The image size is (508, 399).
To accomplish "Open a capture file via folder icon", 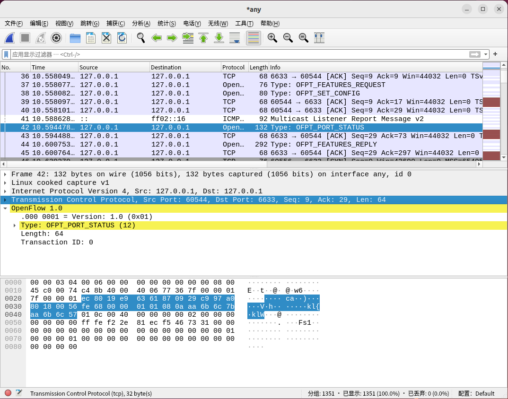I will pyautogui.click(x=75, y=38).
